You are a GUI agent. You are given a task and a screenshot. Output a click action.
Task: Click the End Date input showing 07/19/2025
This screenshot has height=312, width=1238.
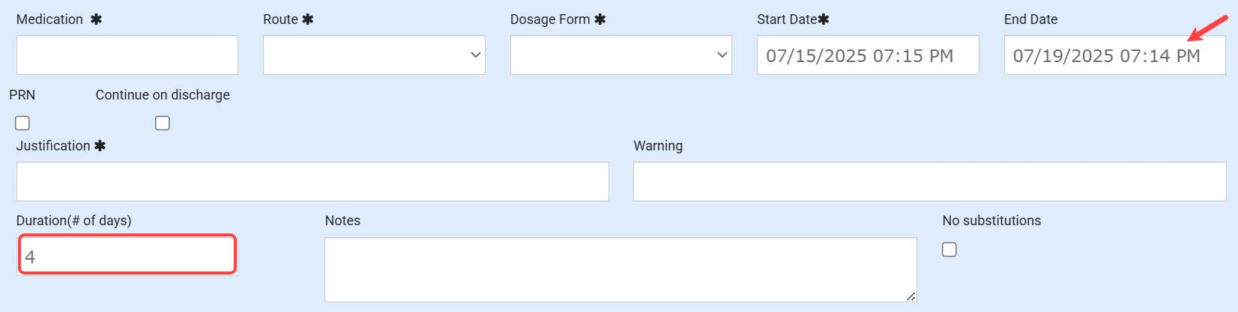point(1114,55)
